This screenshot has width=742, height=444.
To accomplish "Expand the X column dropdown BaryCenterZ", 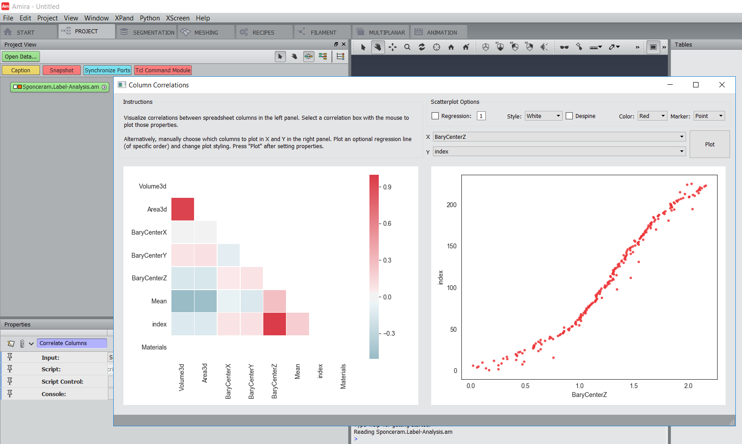I will click(559, 137).
